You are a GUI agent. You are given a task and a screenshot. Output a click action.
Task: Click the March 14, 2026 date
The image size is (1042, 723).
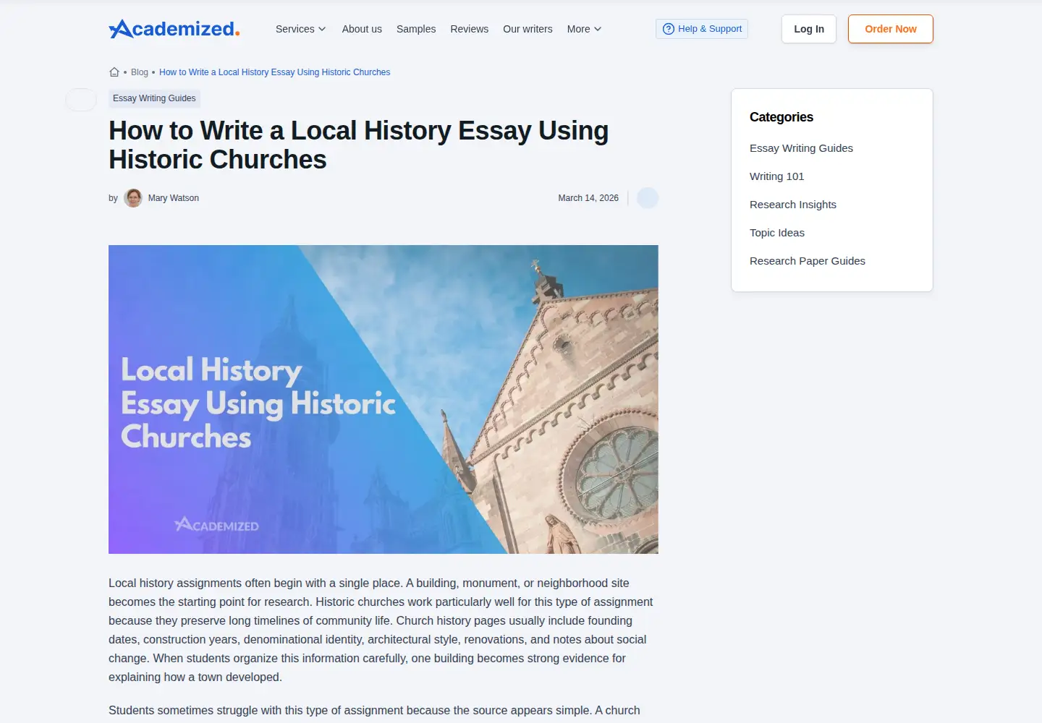pyautogui.click(x=588, y=198)
